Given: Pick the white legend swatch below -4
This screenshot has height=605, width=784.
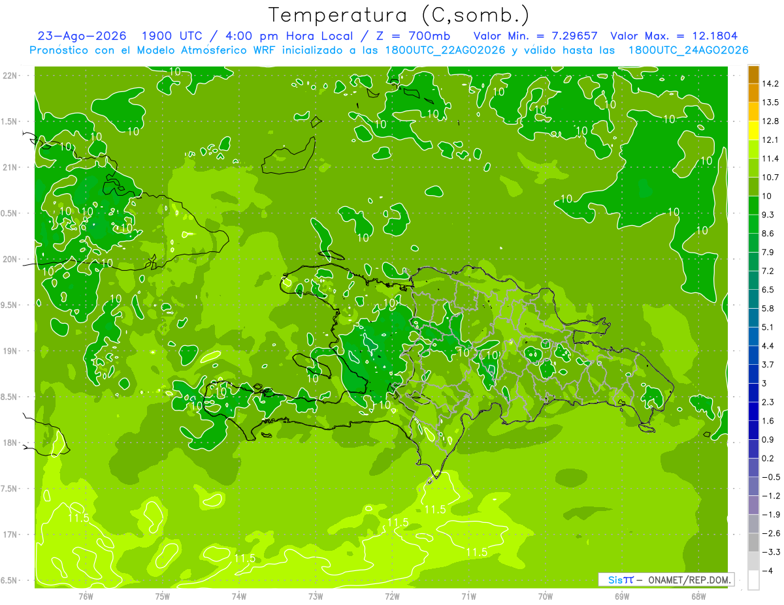Looking at the screenshot, I should 753,580.
